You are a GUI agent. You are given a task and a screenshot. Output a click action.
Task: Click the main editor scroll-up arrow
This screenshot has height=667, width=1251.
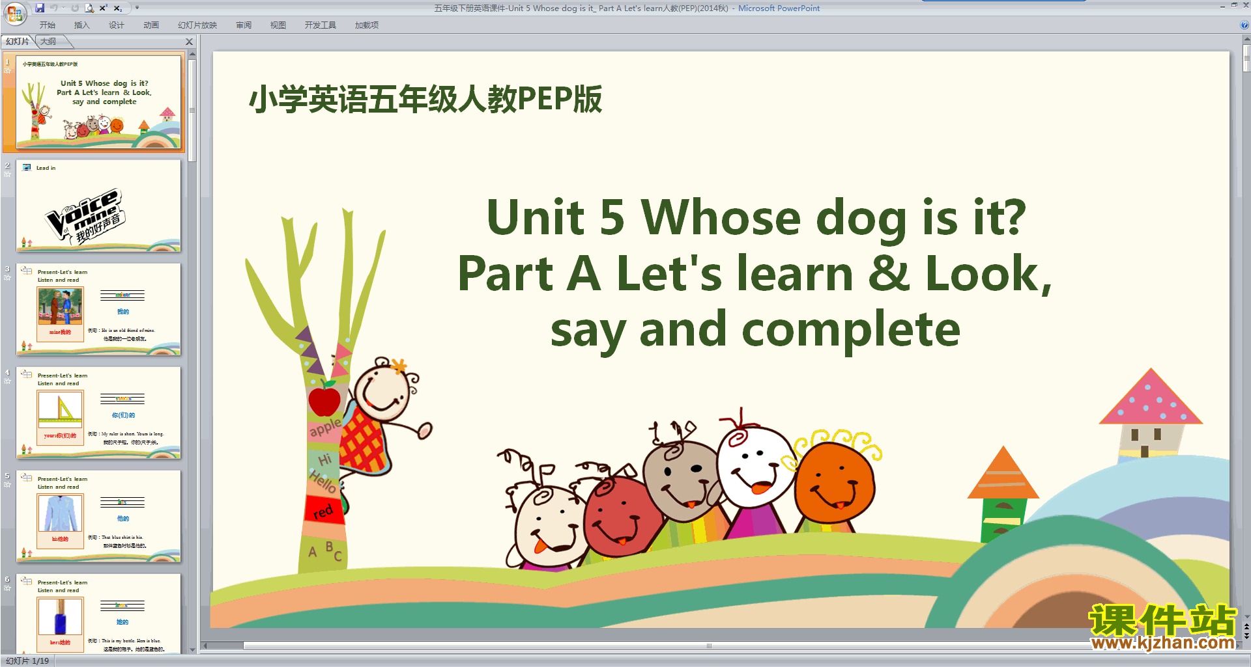(1246, 40)
